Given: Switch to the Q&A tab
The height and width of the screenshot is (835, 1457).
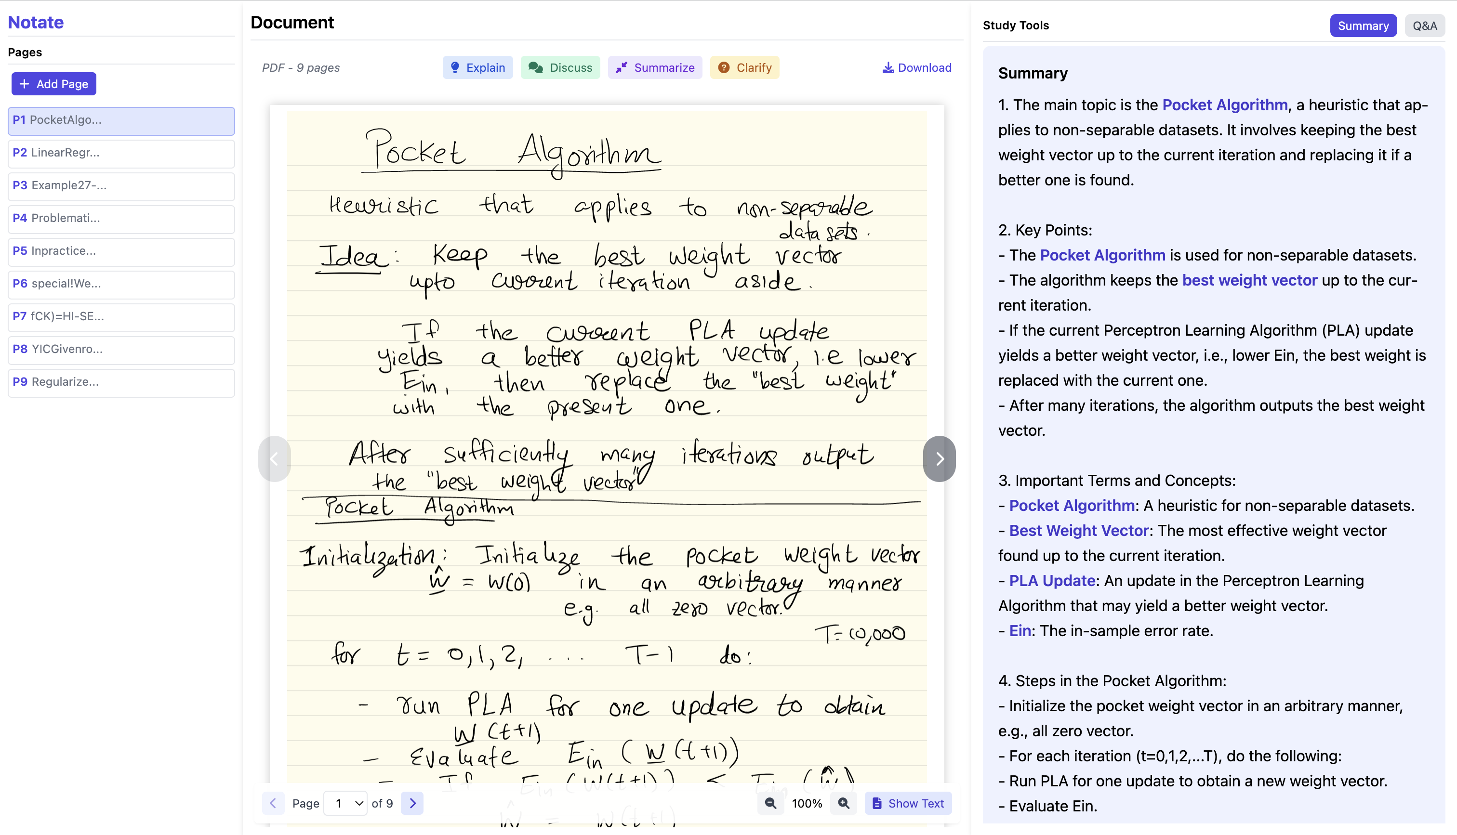Looking at the screenshot, I should coord(1424,26).
